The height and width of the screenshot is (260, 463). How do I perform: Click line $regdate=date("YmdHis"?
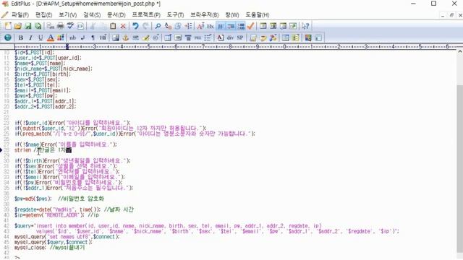[74, 209]
